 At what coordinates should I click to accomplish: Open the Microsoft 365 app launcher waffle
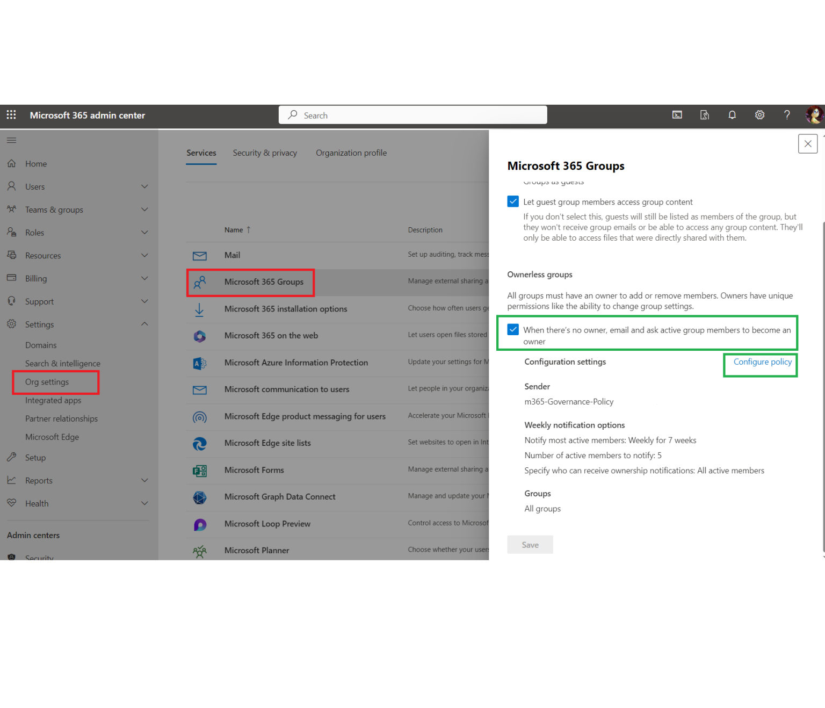11,115
